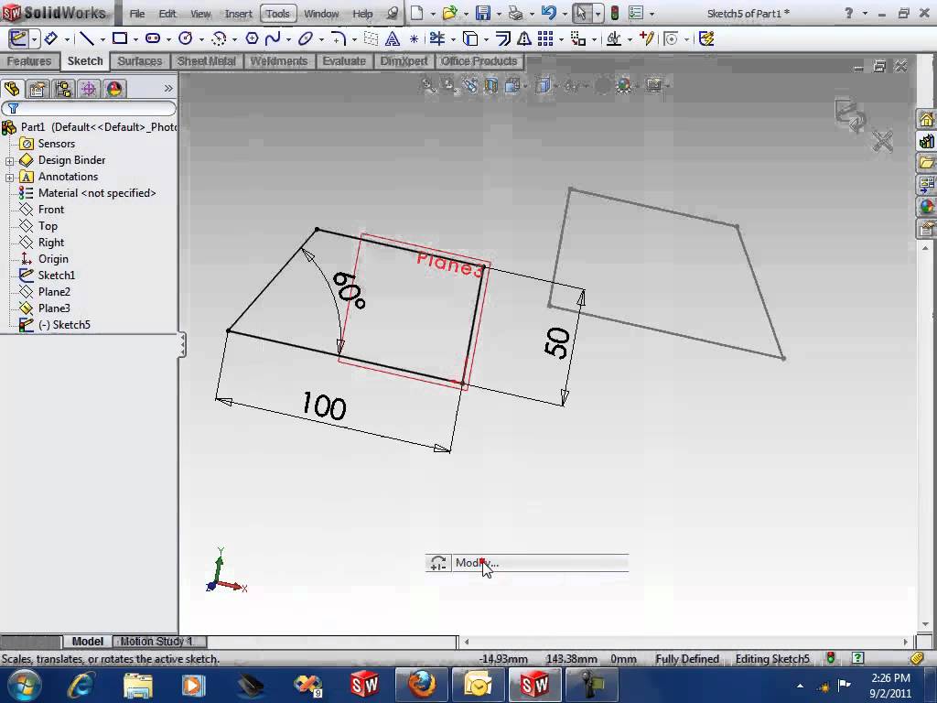This screenshot has width=937, height=703.
Task: Launch Firefox from the taskbar
Action: click(420, 684)
